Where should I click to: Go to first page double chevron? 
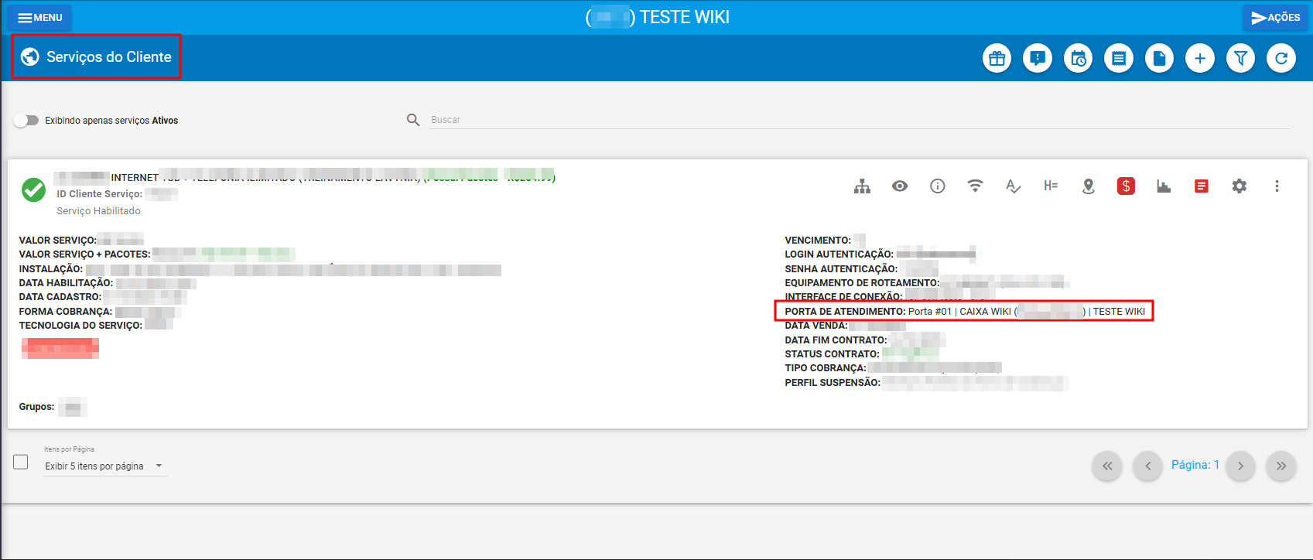click(1107, 466)
